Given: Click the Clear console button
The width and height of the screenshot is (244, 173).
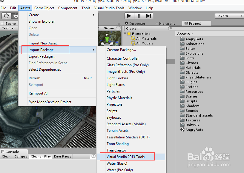Looking at the screenshot, I should pos(6,157).
